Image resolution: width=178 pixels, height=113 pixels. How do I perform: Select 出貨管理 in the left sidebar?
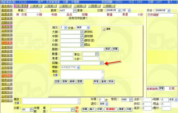tap(6, 30)
